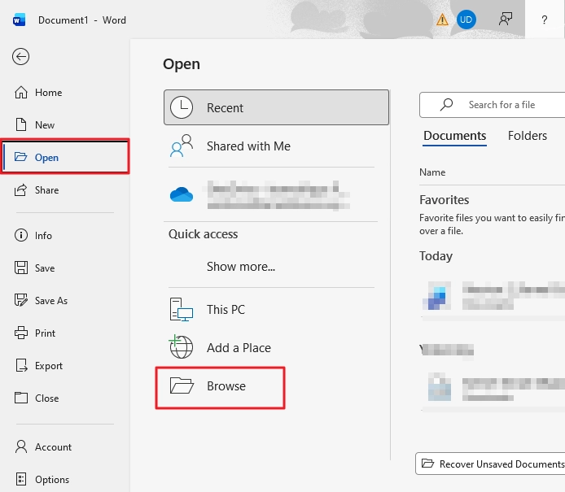The width and height of the screenshot is (565, 492).
Task: Click the Share arrow icon
Action: pyautogui.click(x=20, y=189)
